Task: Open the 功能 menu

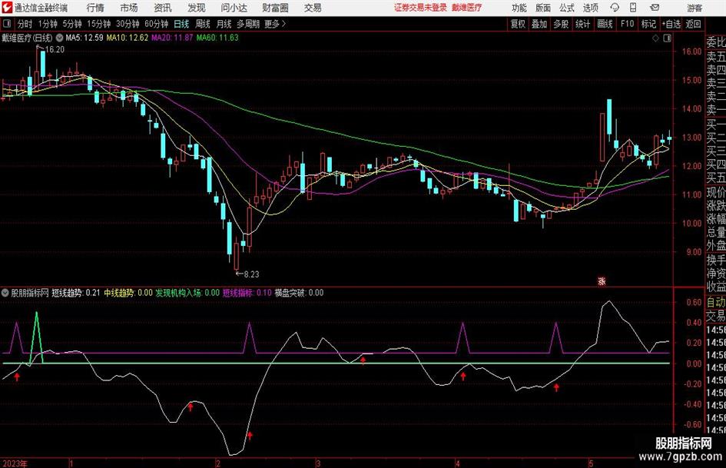Action: click(x=519, y=8)
